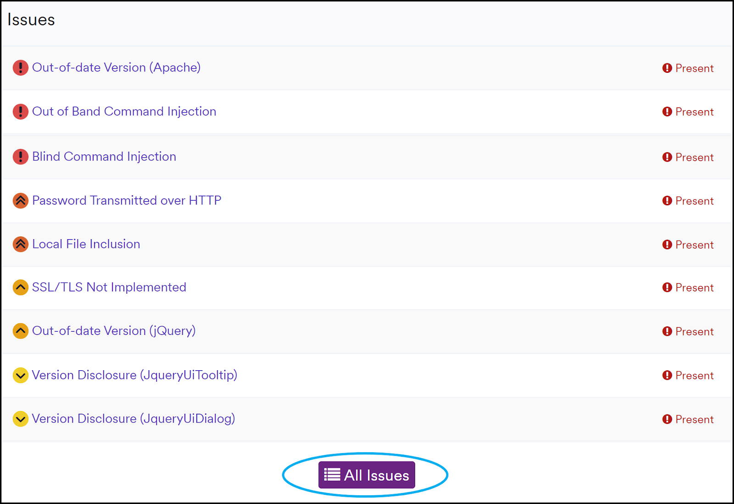The width and height of the screenshot is (734, 504).
Task: View the Blind Command Injection issue details
Action: click(104, 157)
